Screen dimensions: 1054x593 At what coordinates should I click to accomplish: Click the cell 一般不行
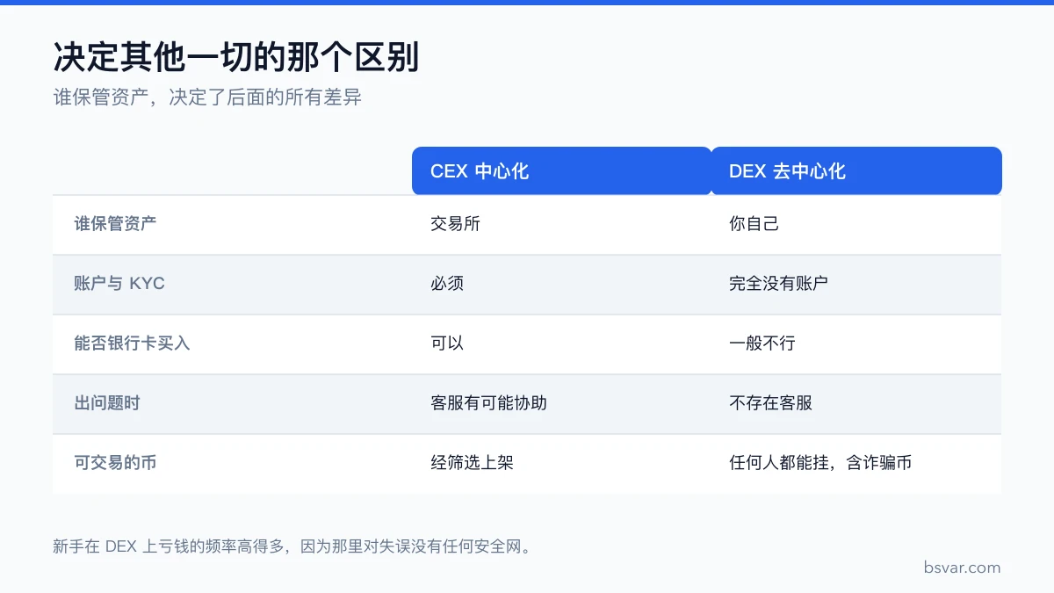(762, 344)
